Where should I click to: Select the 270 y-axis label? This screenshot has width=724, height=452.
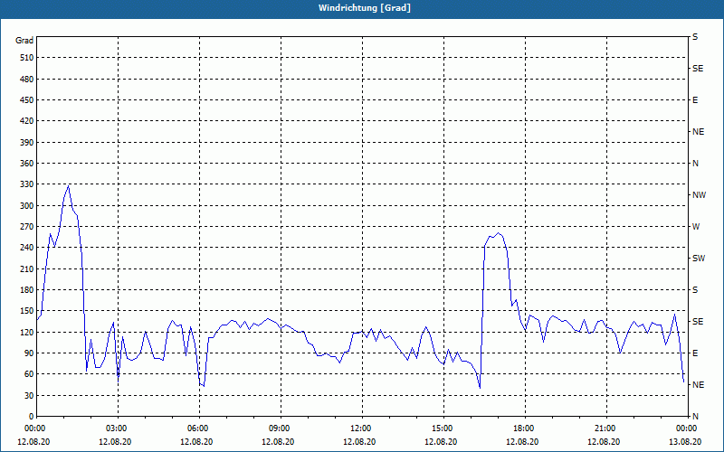pos(27,227)
